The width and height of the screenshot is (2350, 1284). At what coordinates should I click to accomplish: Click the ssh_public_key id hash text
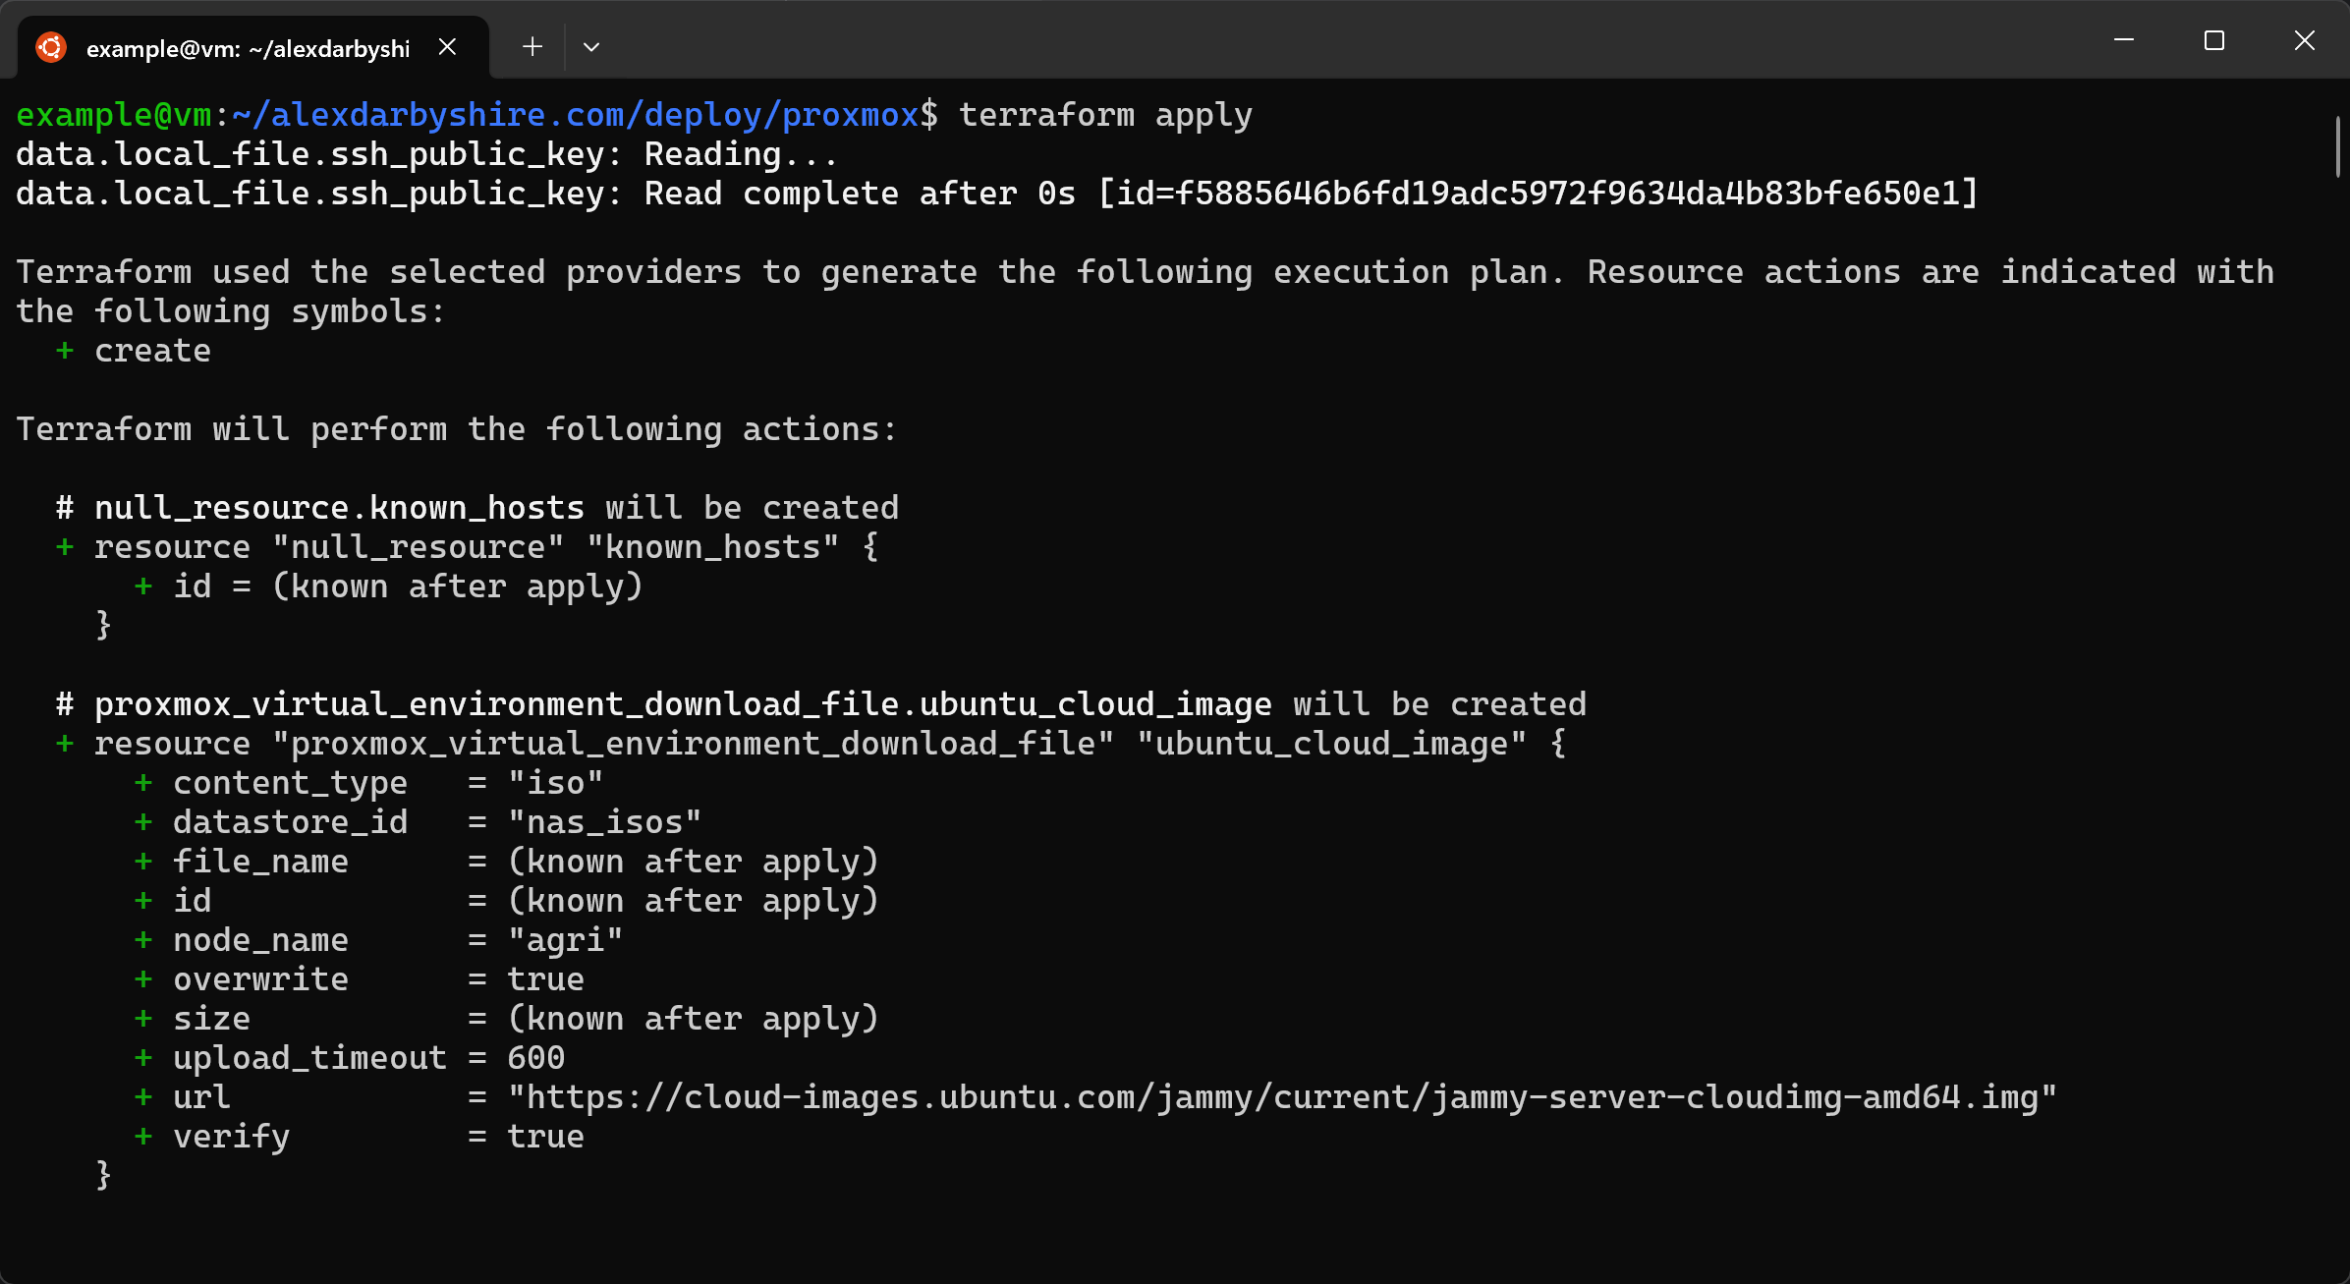pyautogui.click(x=1538, y=194)
